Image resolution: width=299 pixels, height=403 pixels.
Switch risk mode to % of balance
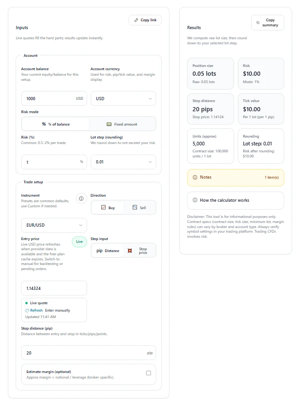click(55, 124)
